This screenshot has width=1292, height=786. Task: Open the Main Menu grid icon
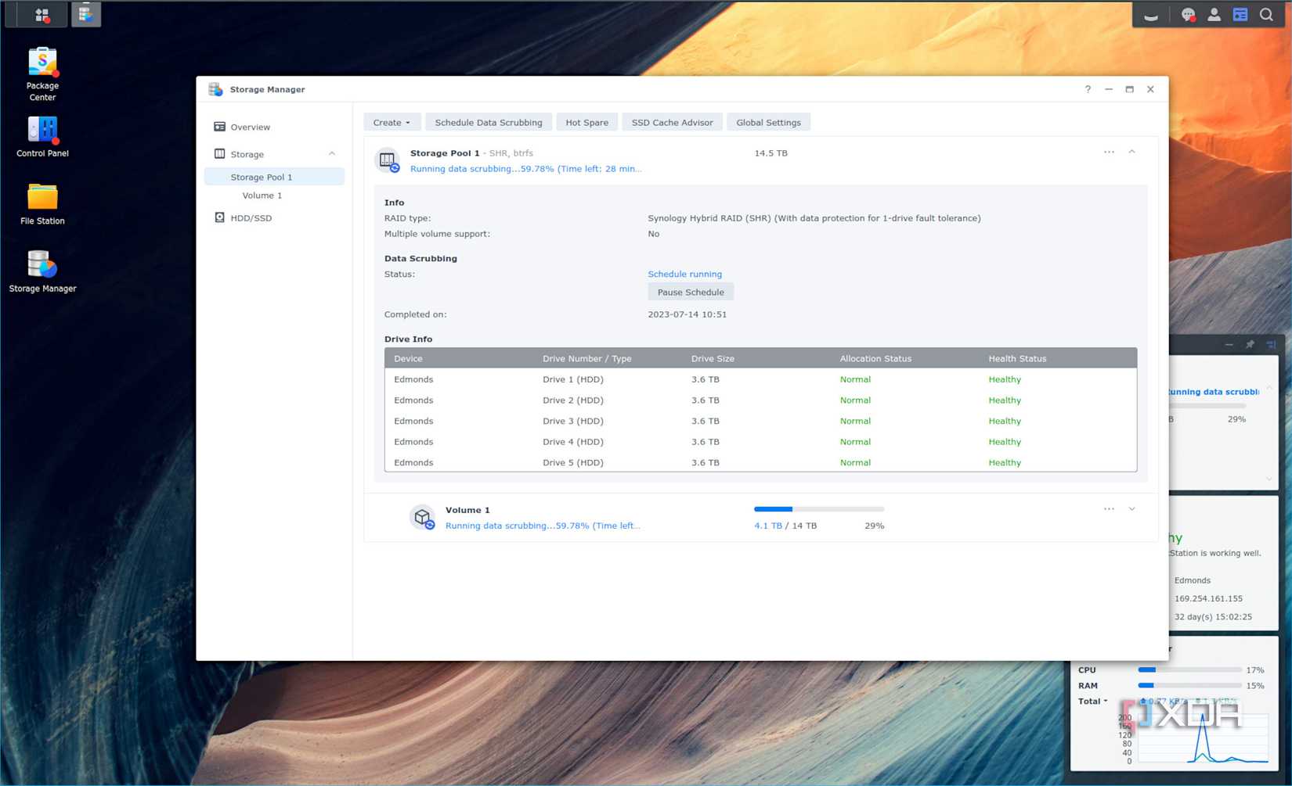(42, 15)
